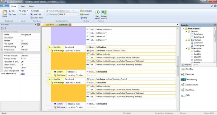The image size is (217, 115).
Task: Select Data Form under Event sheets
Action: coord(198,43)
